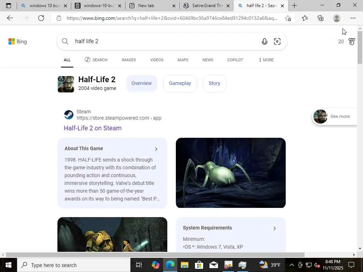The height and width of the screenshot is (272, 363).
Task: Open the Favorites list icon
Action: [x=305, y=18]
